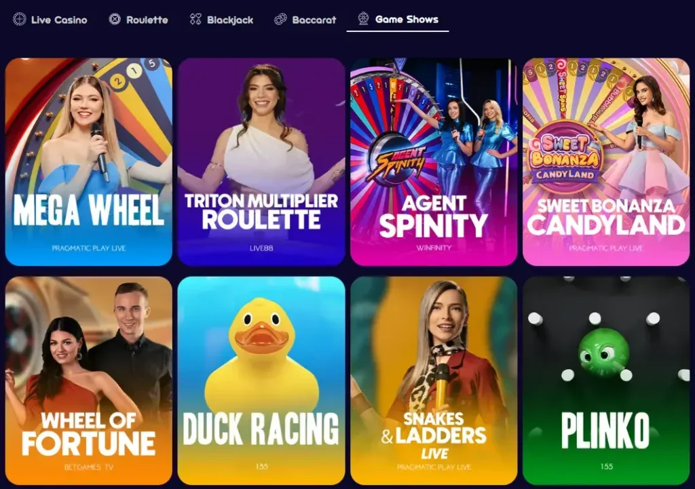Click the Agent Spinity logo emblem
This screenshot has height=489, width=695.
point(394,160)
